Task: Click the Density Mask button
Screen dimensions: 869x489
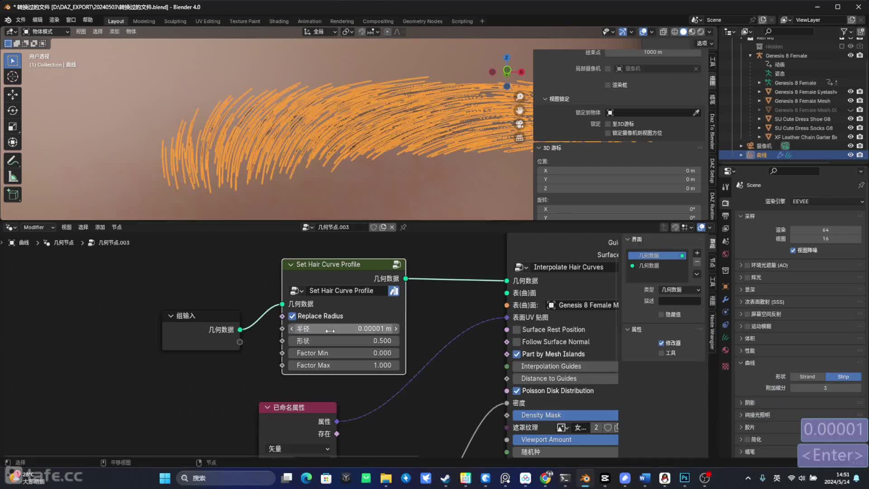Action: (x=565, y=415)
